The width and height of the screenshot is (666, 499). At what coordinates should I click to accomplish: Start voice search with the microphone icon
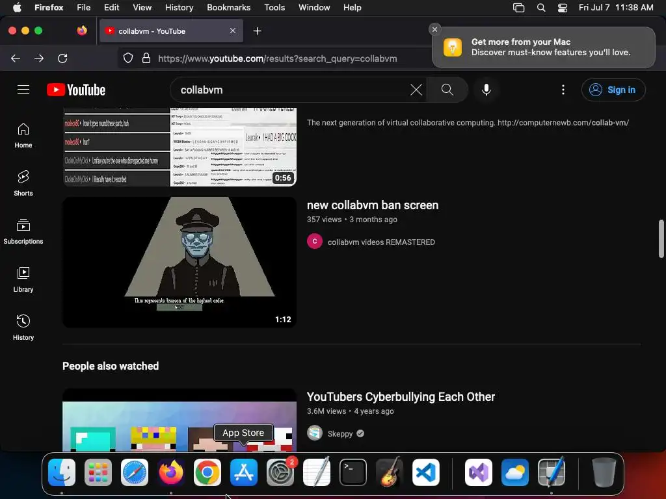486,90
